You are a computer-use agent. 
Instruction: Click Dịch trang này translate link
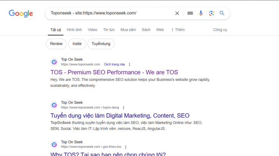[115, 64]
